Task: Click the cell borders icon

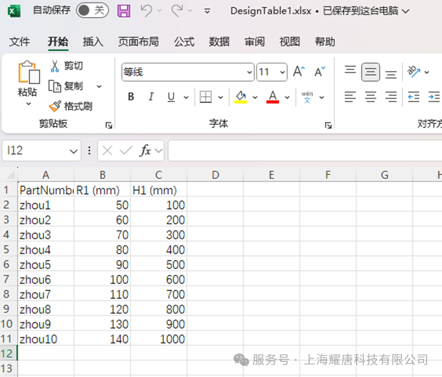Action: pyautogui.click(x=206, y=97)
